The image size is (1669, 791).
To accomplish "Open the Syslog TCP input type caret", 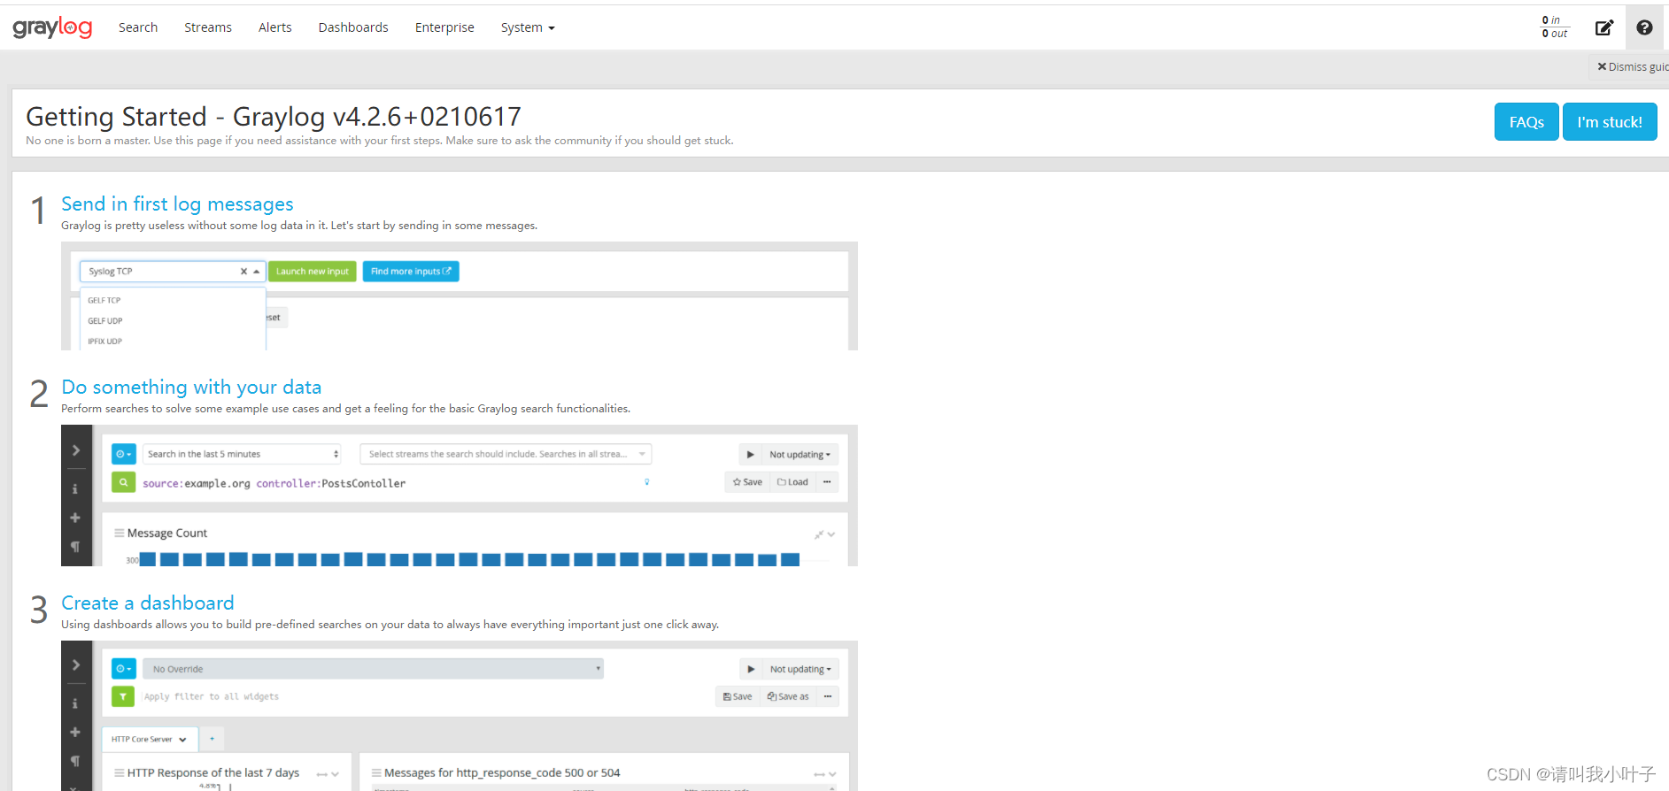I will [257, 272].
